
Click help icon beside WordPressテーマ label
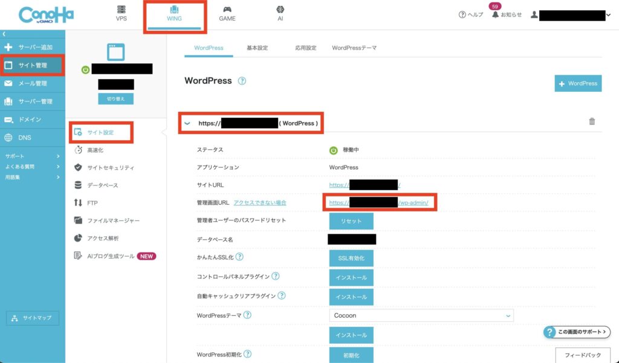247,315
